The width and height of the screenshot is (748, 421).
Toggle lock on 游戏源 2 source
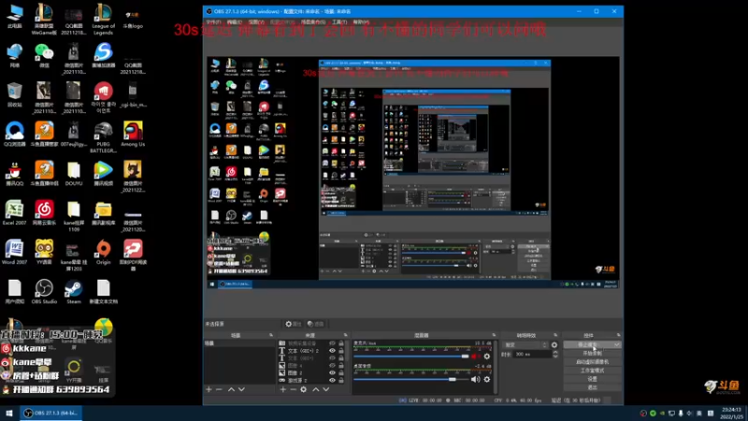click(341, 381)
